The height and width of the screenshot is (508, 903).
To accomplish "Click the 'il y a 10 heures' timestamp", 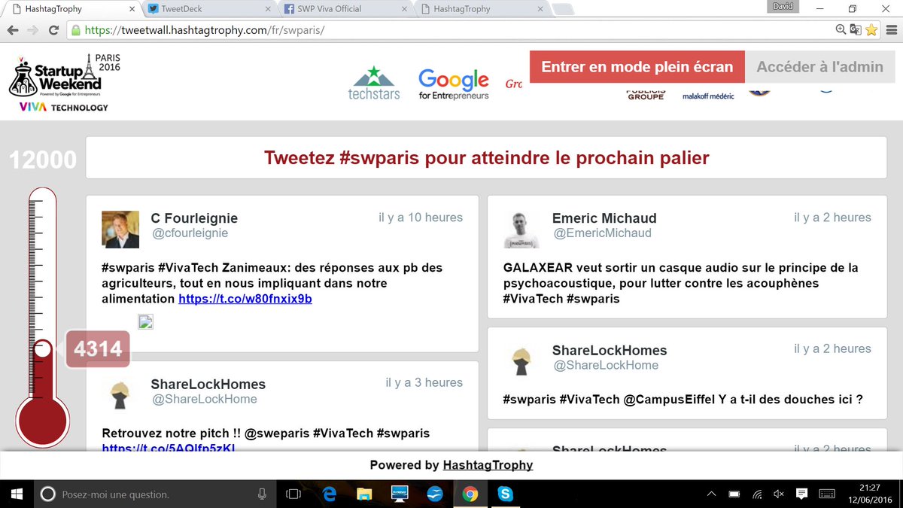I will tap(421, 217).
